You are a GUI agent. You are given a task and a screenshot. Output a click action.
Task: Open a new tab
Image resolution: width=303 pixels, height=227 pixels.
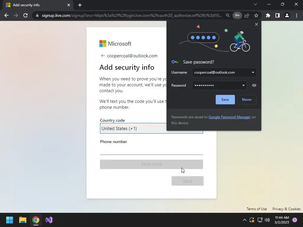tap(80, 5)
